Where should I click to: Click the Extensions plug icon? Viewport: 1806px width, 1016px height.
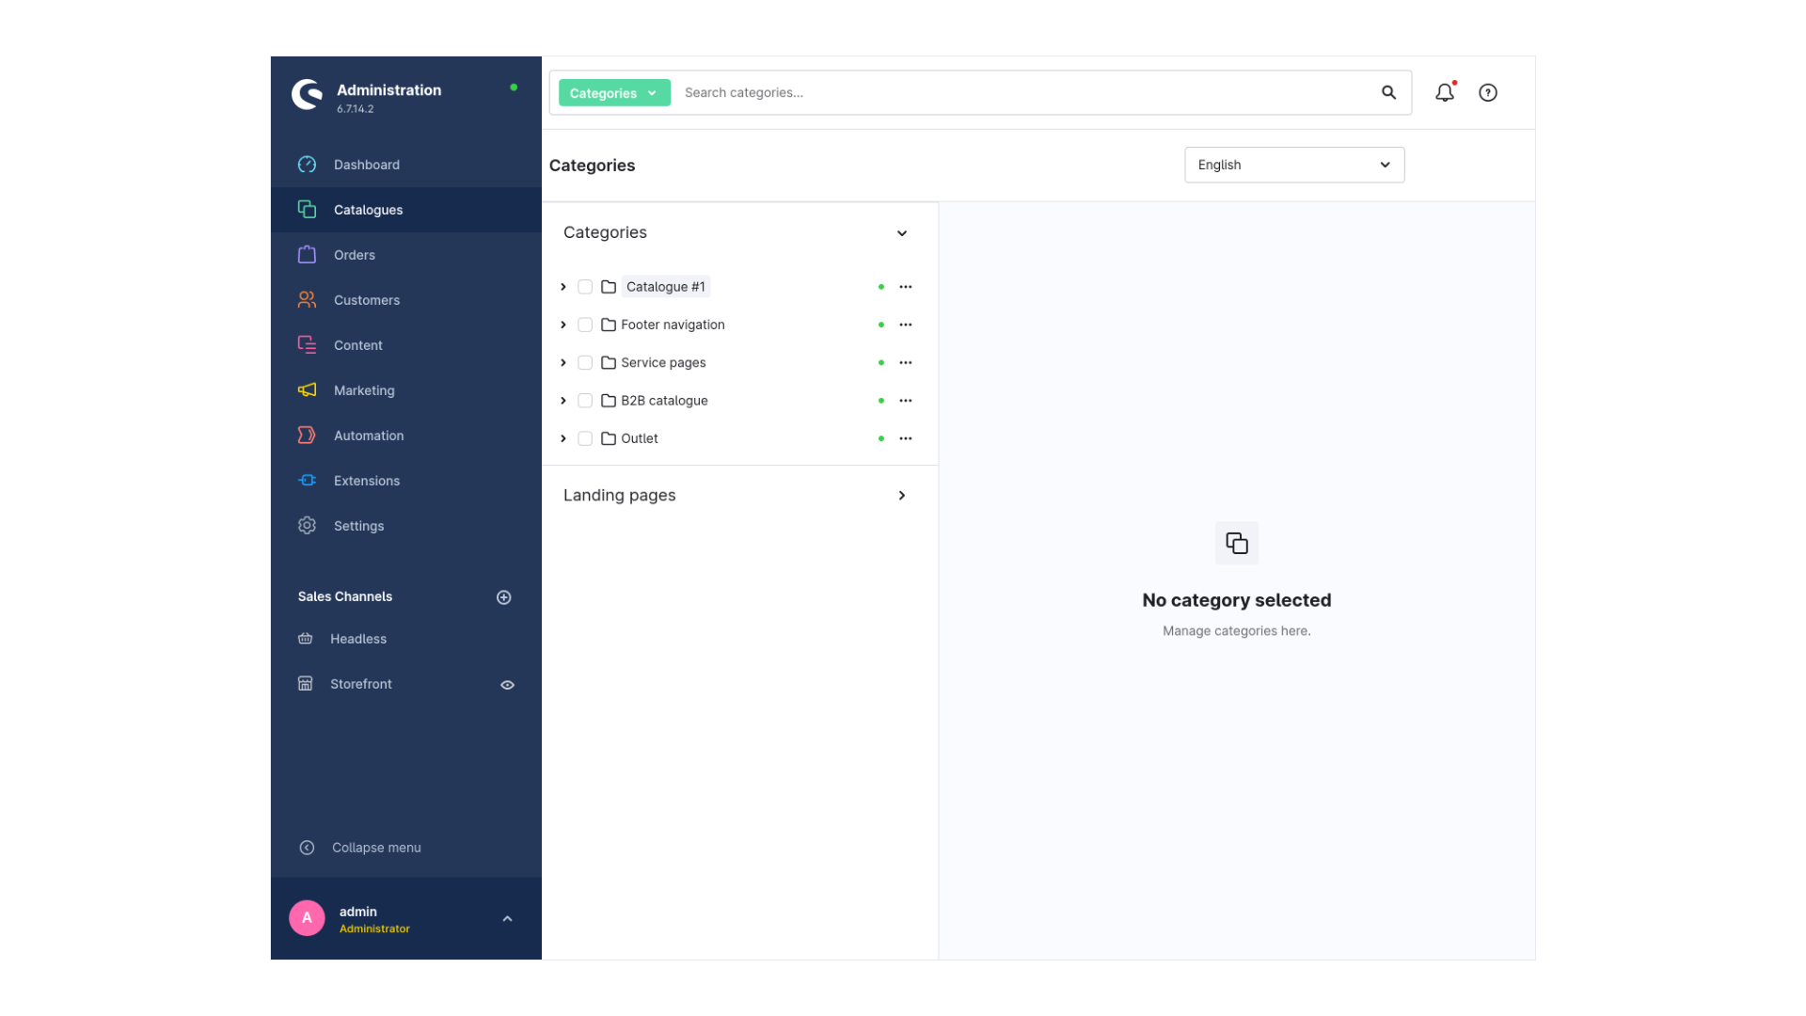307,481
